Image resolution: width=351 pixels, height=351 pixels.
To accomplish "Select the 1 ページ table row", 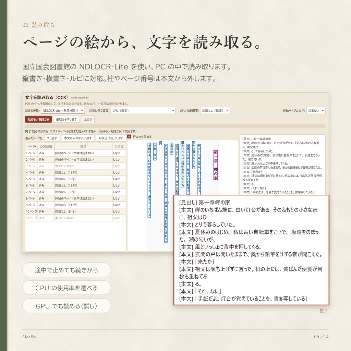I will pyautogui.click(x=76, y=153).
